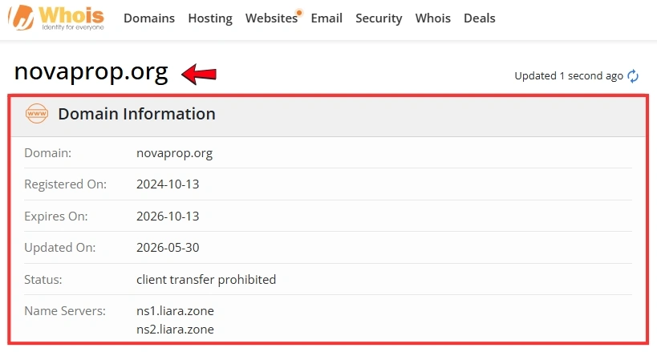Click the novaprop.org page heading
The height and width of the screenshot is (352, 657).
click(91, 71)
